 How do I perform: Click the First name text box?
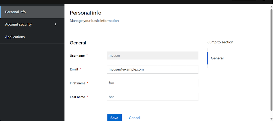(153, 83)
